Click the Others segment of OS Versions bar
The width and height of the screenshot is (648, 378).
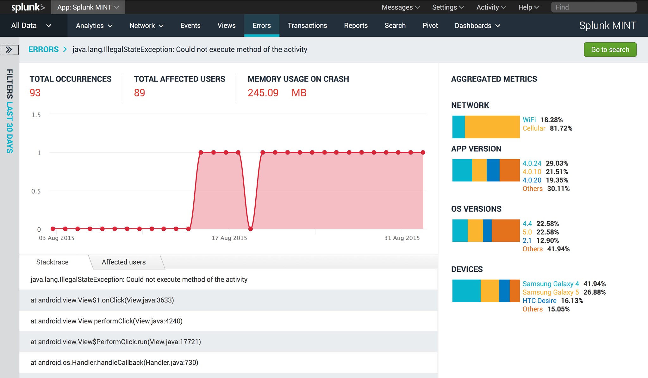(506, 230)
